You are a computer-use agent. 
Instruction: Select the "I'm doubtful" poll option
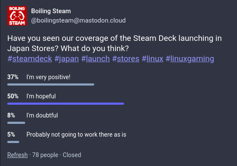coord(42,115)
